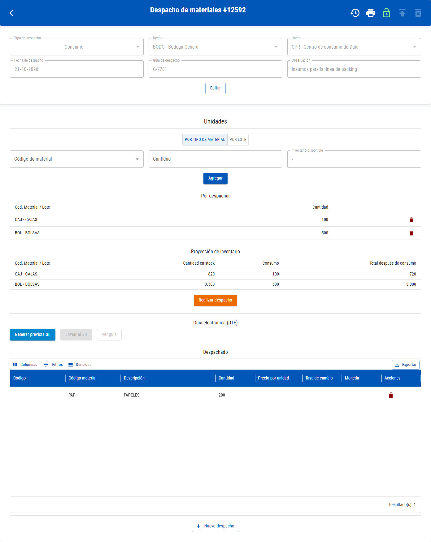Screen dimensions: 431x542
Task: Click the Enviar al SII button
Action: pos(76,335)
